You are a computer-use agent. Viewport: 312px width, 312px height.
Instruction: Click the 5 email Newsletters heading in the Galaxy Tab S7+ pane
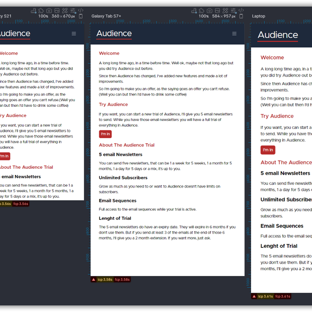[x=121, y=155]
